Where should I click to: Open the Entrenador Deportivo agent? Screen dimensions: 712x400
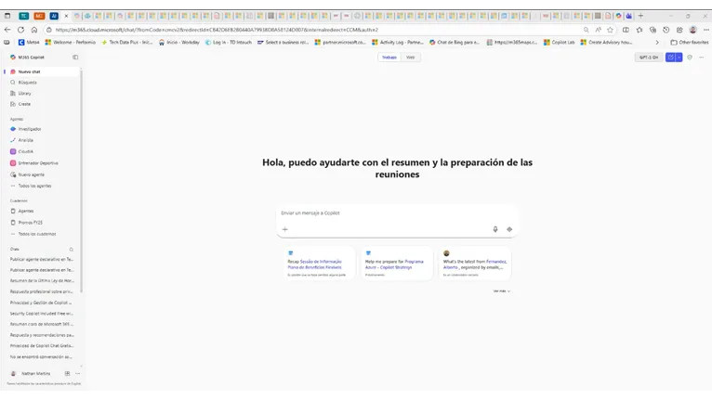click(x=38, y=163)
